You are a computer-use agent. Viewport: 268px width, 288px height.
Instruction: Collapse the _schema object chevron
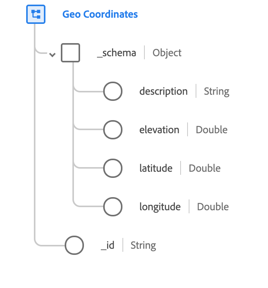tap(52, 55)
